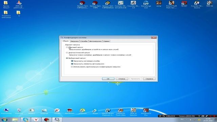Image resolution: width=217 pixels, height=122 pixels.
Task: Click the RU language indicator
Action: [x=182, y=120]
